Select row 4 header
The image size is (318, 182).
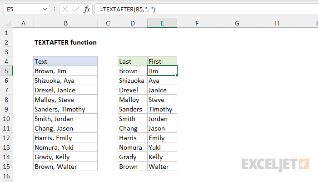(x=6, y=61)
